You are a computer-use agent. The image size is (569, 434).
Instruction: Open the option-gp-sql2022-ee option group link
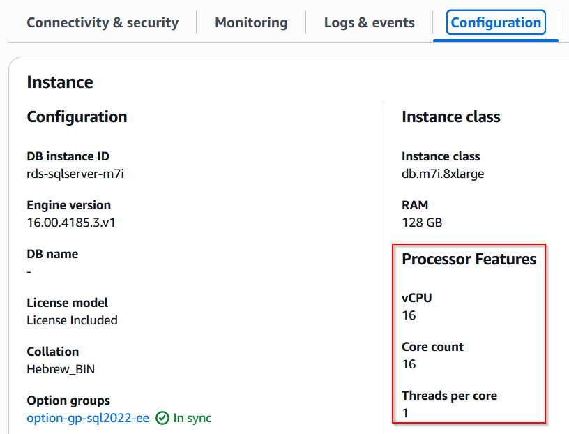point(88,419)
